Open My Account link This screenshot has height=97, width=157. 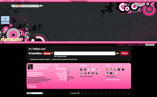click(141, 1)
